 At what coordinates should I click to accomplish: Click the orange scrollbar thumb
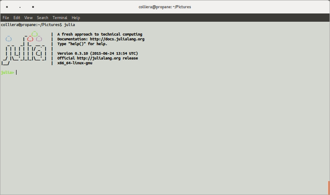(x=329, y=188)
